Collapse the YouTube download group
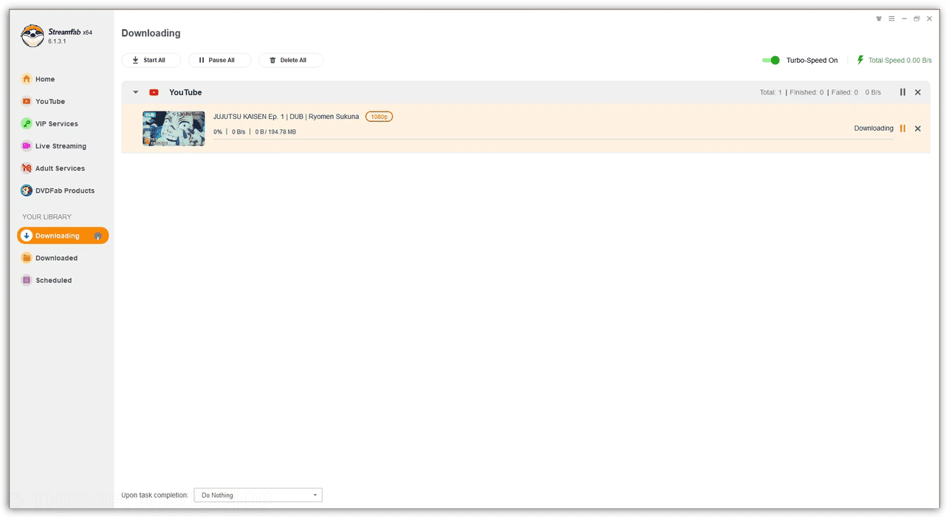 tap(136, 92)
